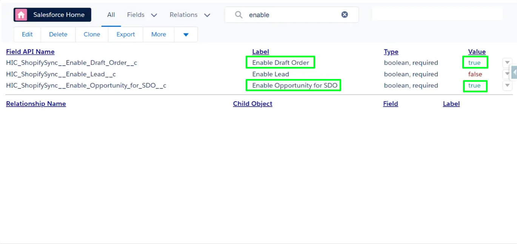Click the false value for Enable Lead
This screenshot has height=244, width=517.
tap(475, 74)
